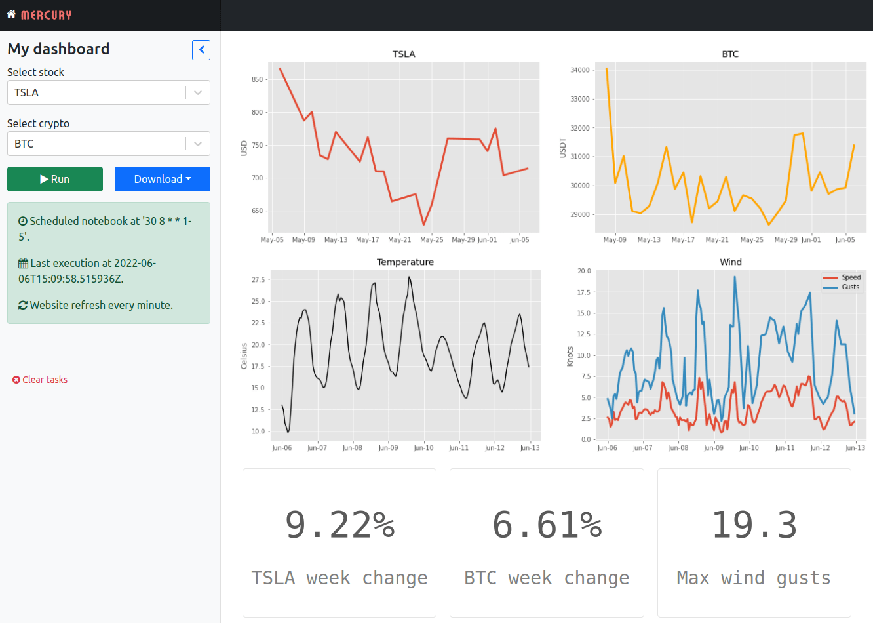Click the Temperature chart plot area
This screenshot has width=873, height=623.
[406, 354]
